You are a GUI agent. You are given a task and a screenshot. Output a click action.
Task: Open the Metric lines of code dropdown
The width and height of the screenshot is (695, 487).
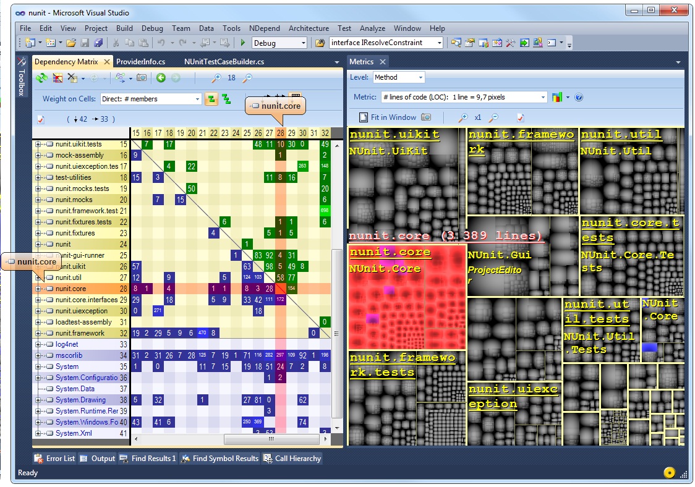pos(464,97)
